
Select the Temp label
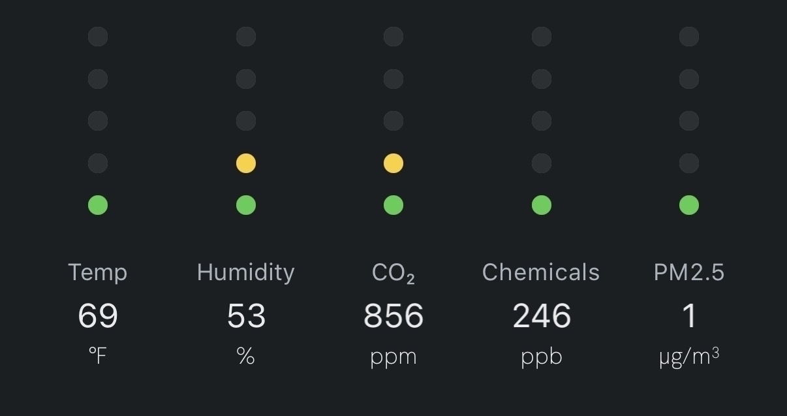click(x=98, y=272)
